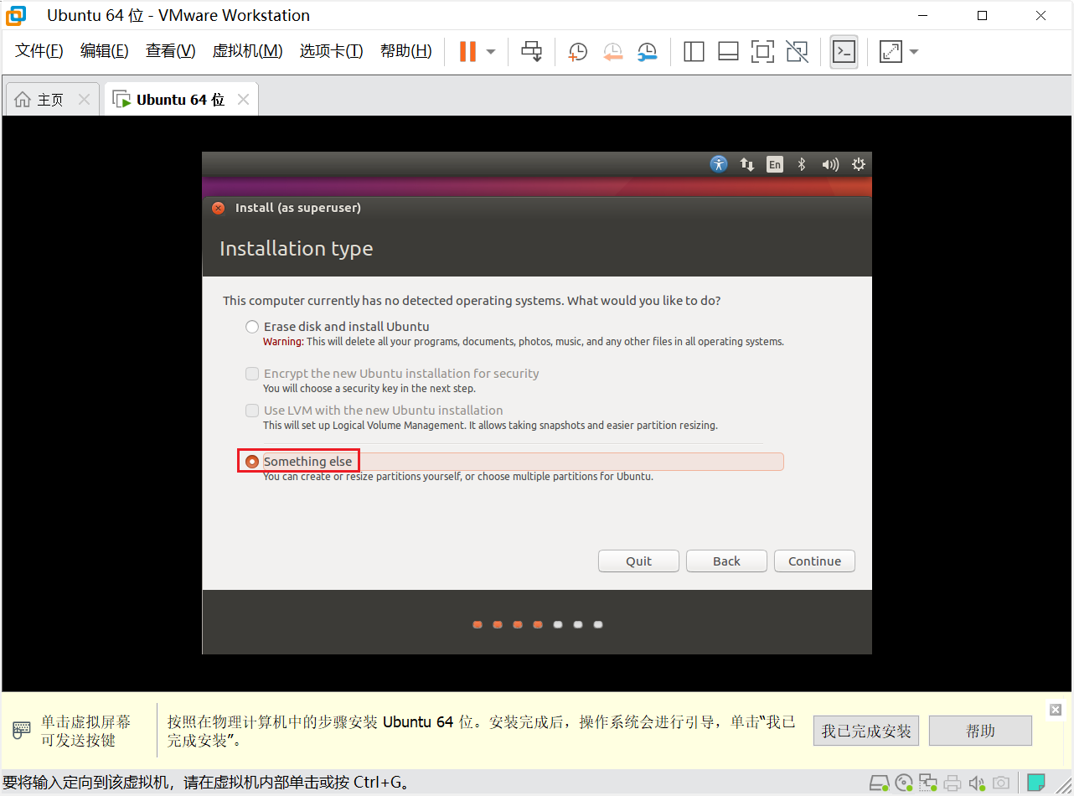This screenshot has width=1074, height=796.
Task: Toggle the thumbnail bar view icon
Action: [728, 52]
